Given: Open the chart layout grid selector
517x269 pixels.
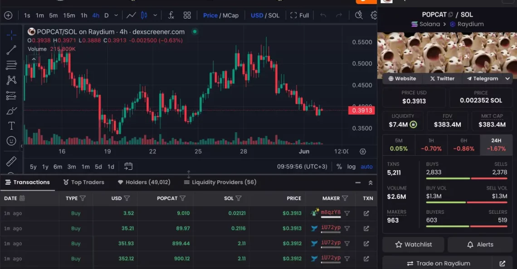Looking at the screenshot, I should (x=187, y=15).
